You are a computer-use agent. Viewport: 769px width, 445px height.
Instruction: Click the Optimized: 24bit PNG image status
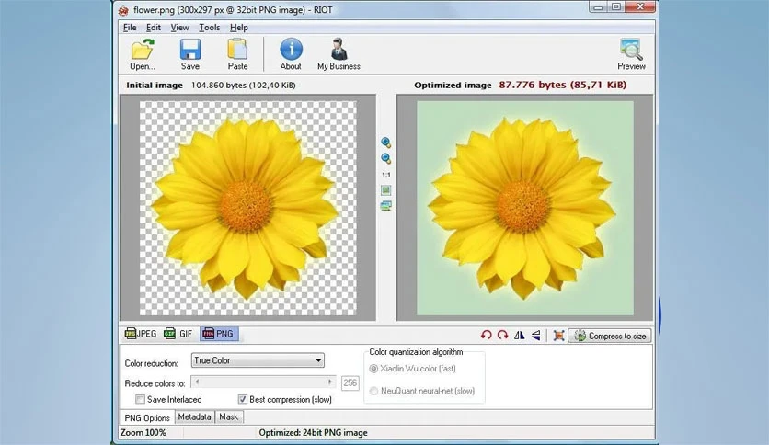pos(313,433)
